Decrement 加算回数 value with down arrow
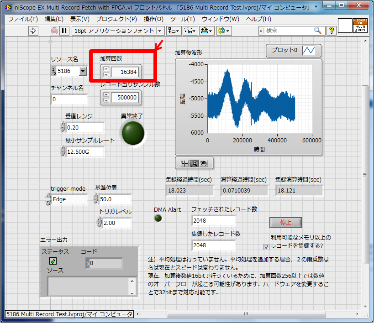This screenshot has width=374, height=323. click(106, 75)
